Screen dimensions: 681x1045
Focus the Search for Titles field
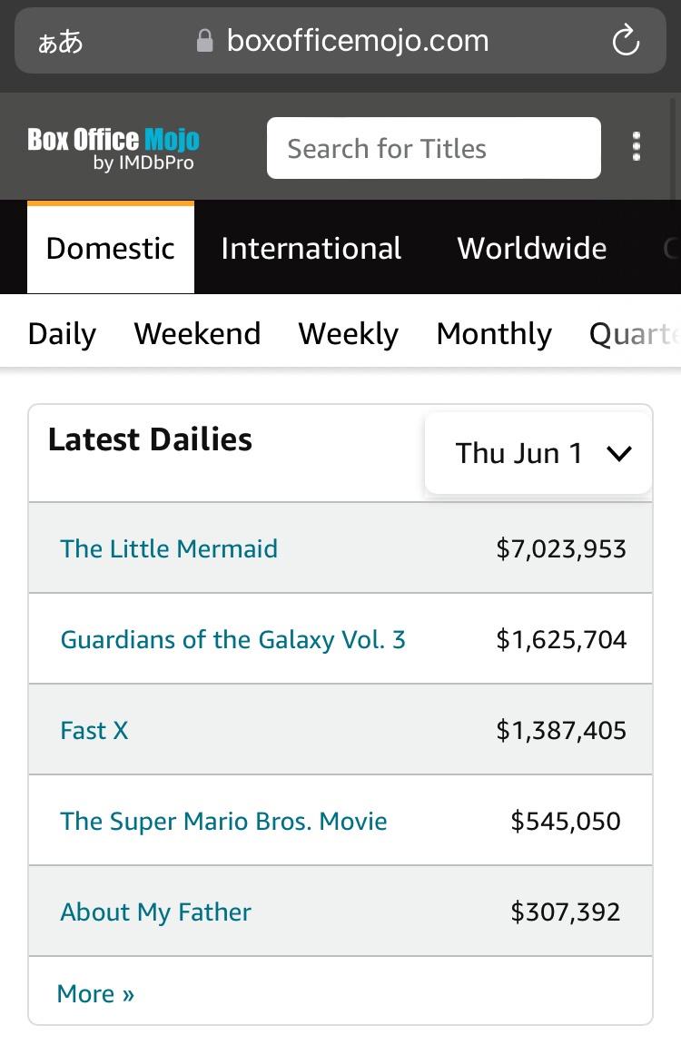(434, 148)
